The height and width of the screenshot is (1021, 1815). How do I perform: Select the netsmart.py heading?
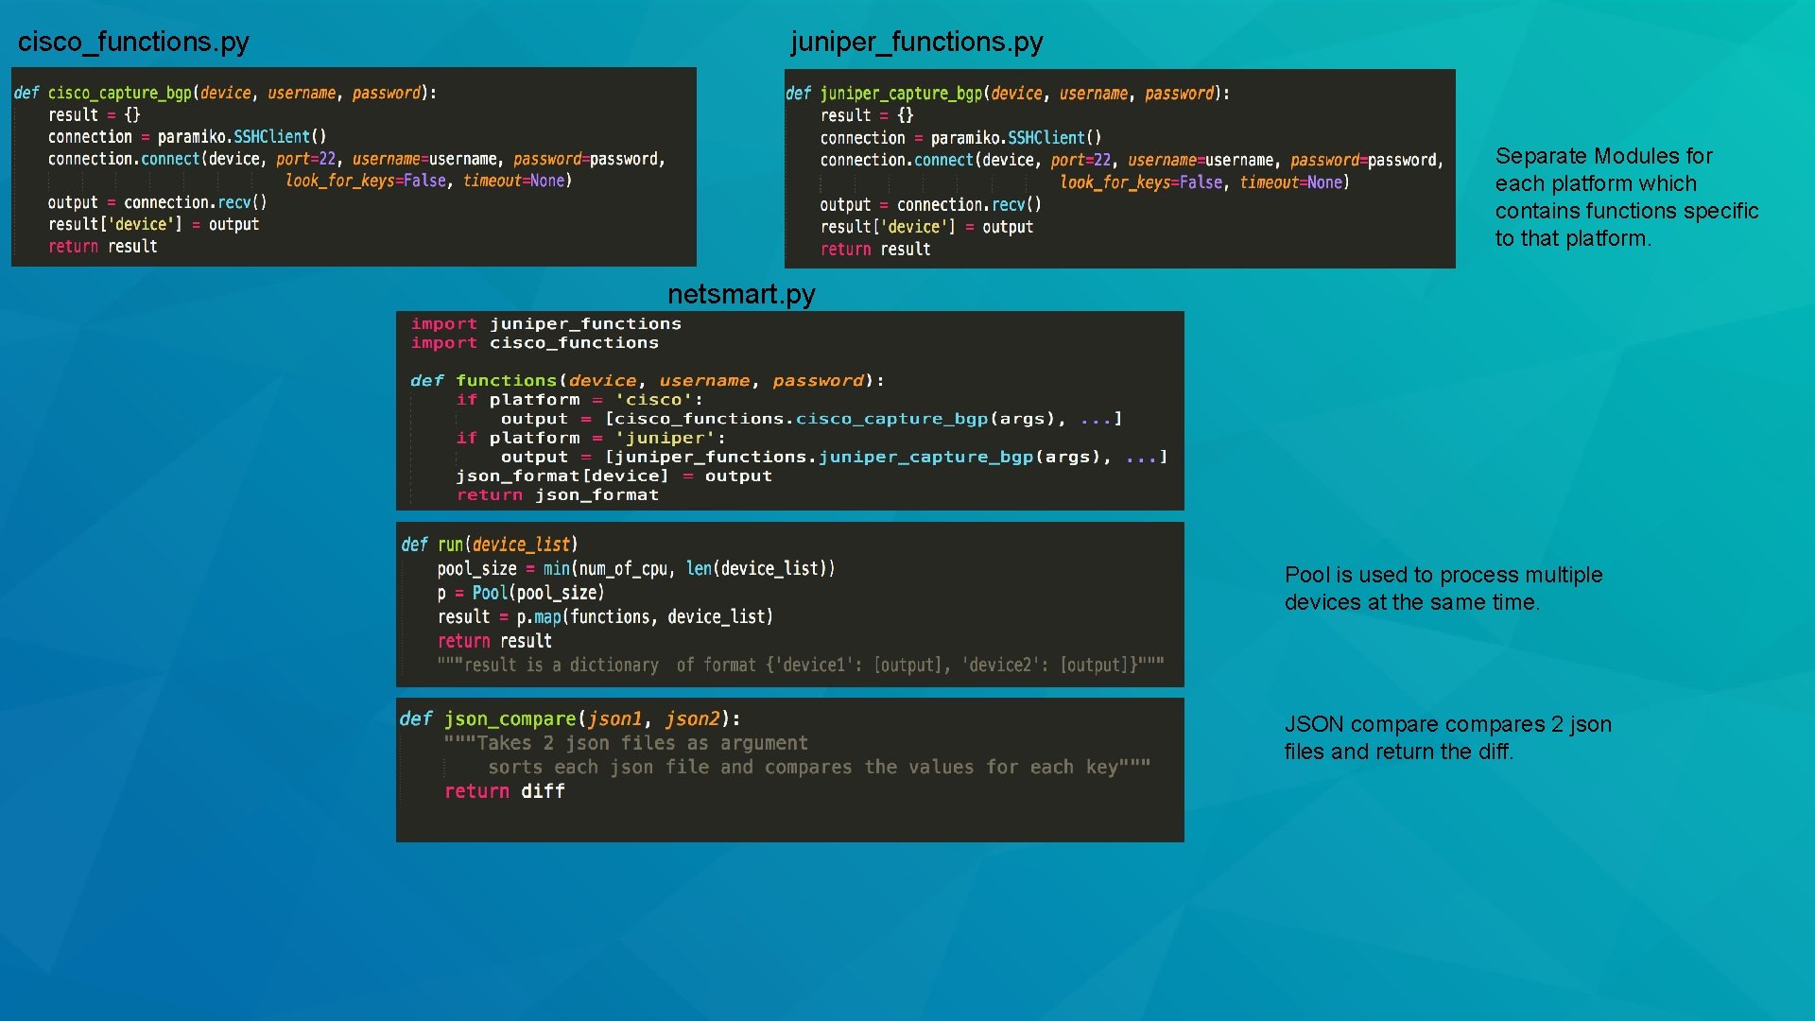740,295
